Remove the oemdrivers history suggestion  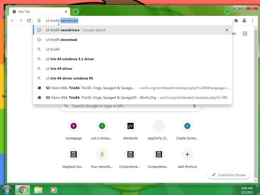click(227, 30)
